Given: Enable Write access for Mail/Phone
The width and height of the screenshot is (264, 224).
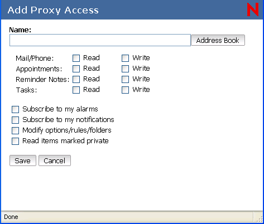Looking at the screenshot, I should click(x=125, y=58).
